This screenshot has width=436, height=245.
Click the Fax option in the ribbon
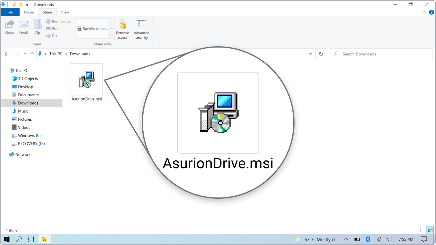(52, 36)
